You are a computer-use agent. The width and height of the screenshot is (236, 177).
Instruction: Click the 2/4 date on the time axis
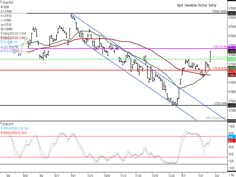coord(217,176)
